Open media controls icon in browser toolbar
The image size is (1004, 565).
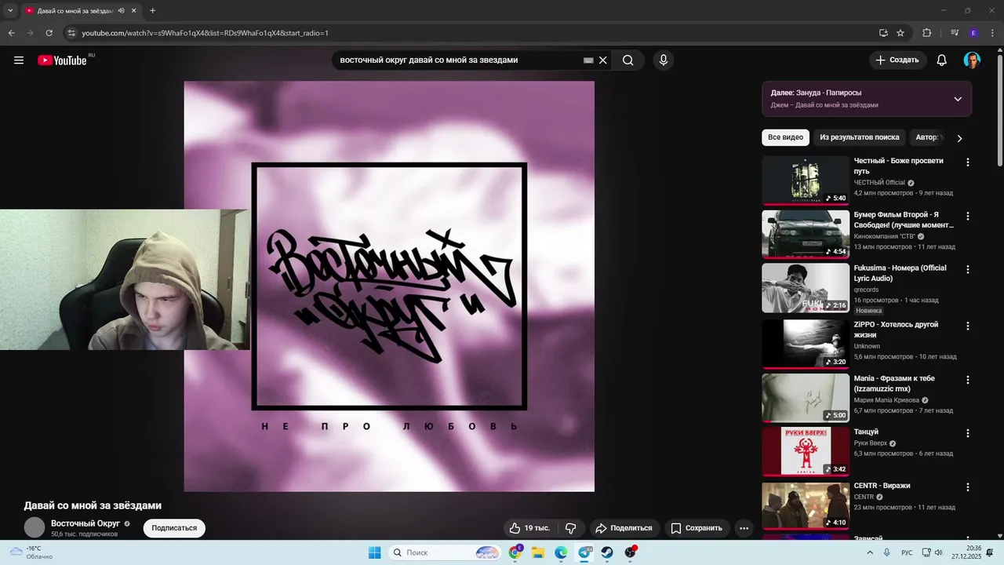click(955, 33)
